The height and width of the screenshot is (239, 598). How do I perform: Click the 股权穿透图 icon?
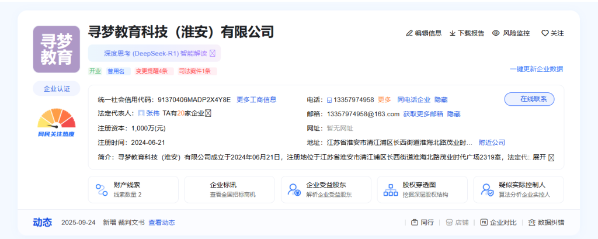(391, 190)
